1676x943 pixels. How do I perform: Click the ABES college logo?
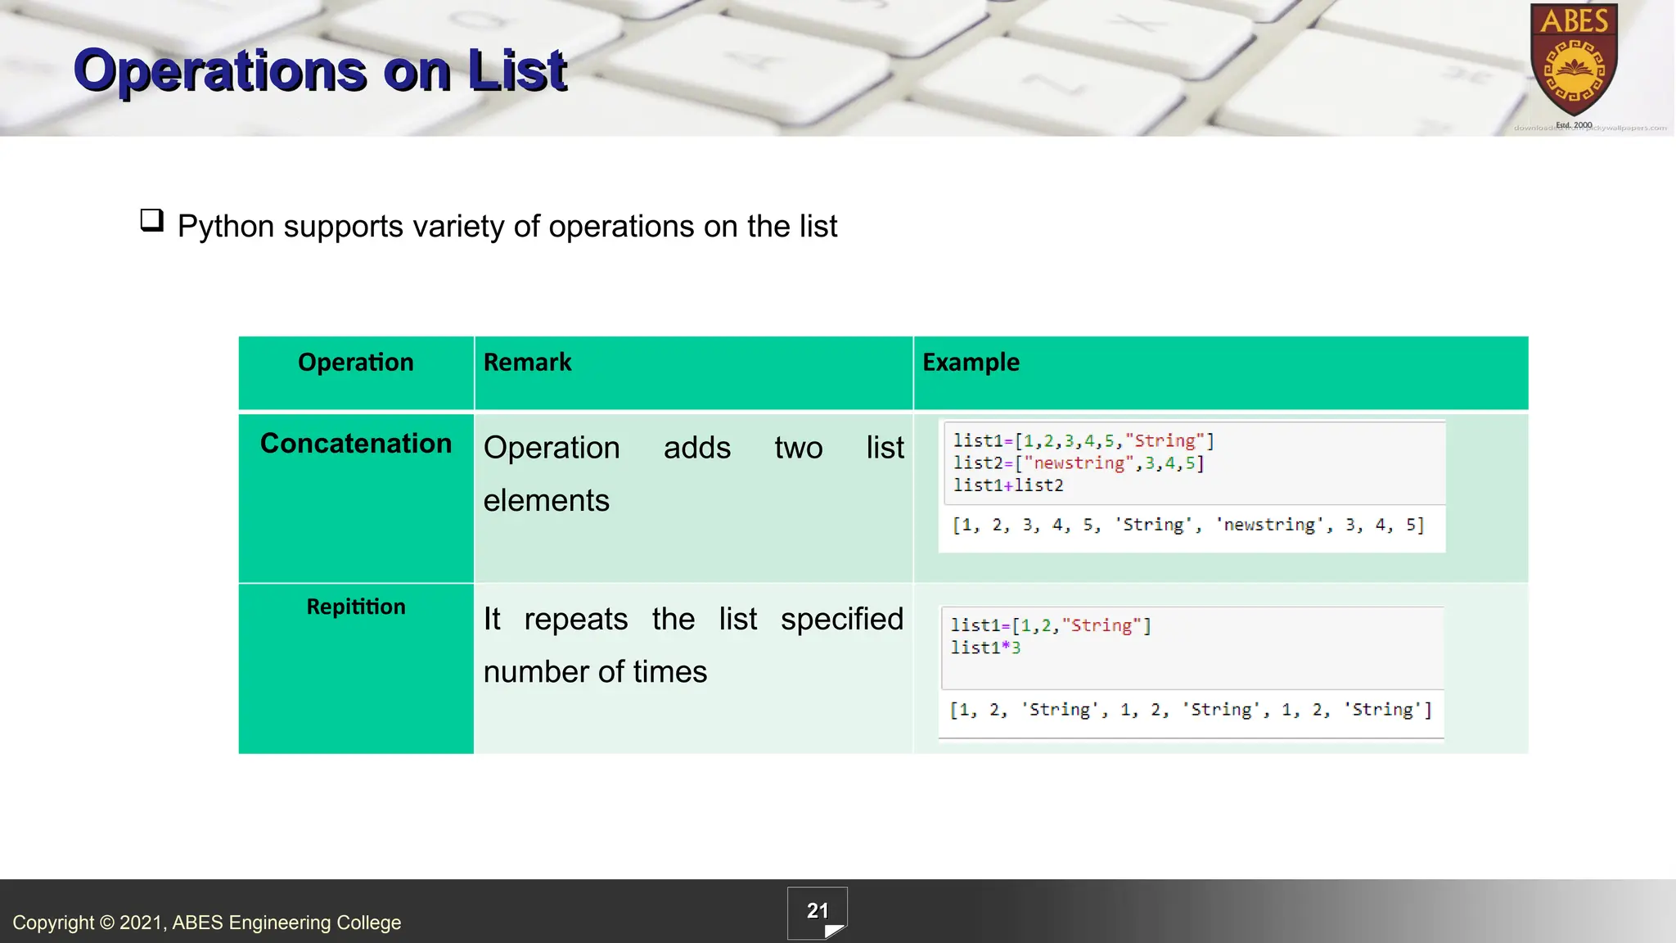tap(1574, 67)
